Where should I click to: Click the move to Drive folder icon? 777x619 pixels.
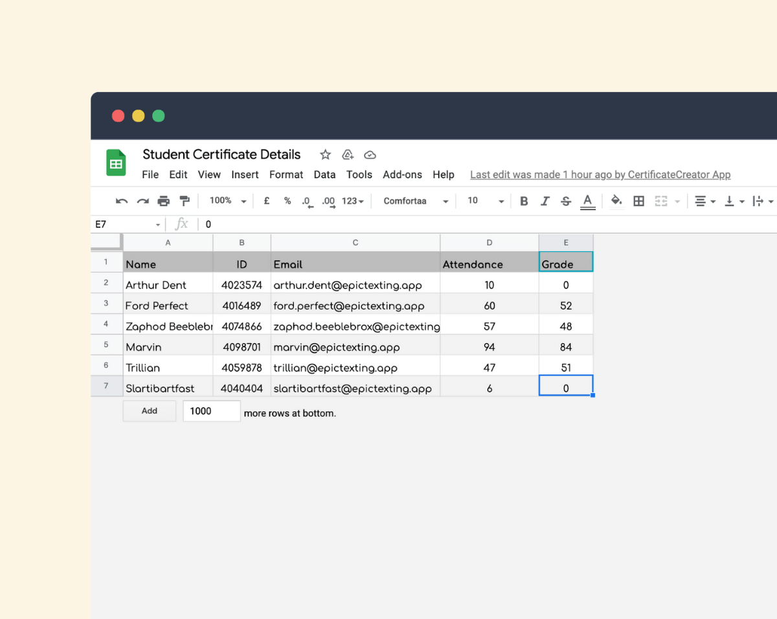click(x=348, y=155)
